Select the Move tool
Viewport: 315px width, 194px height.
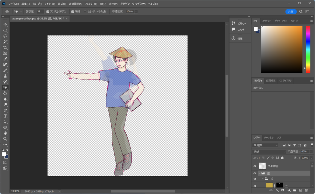click(5, 25)
